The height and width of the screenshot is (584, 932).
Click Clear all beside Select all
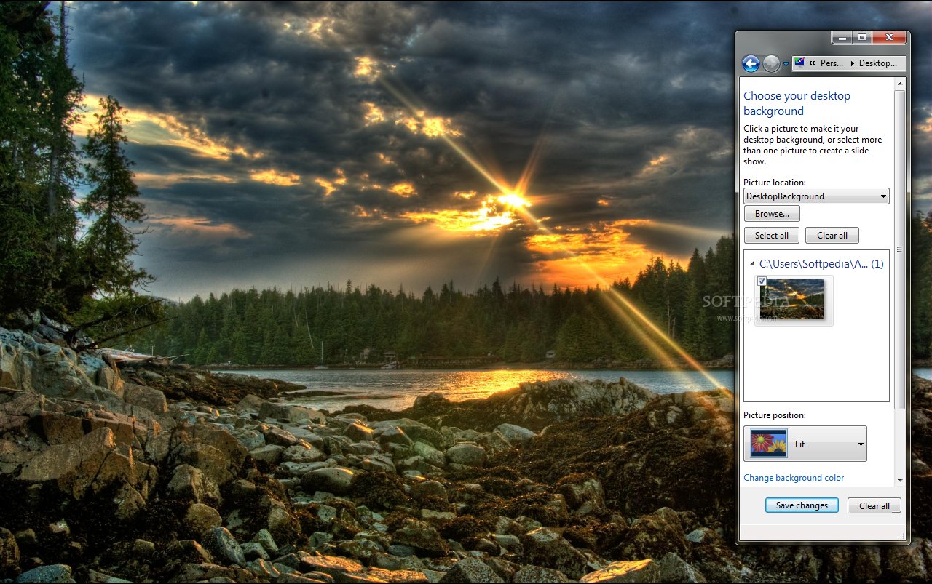[832, 236]
